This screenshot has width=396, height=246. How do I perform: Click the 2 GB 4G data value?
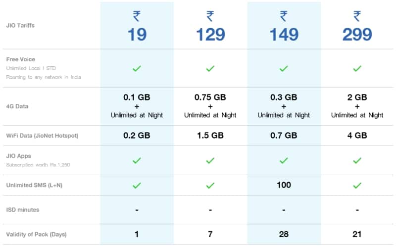coord(357,98)
